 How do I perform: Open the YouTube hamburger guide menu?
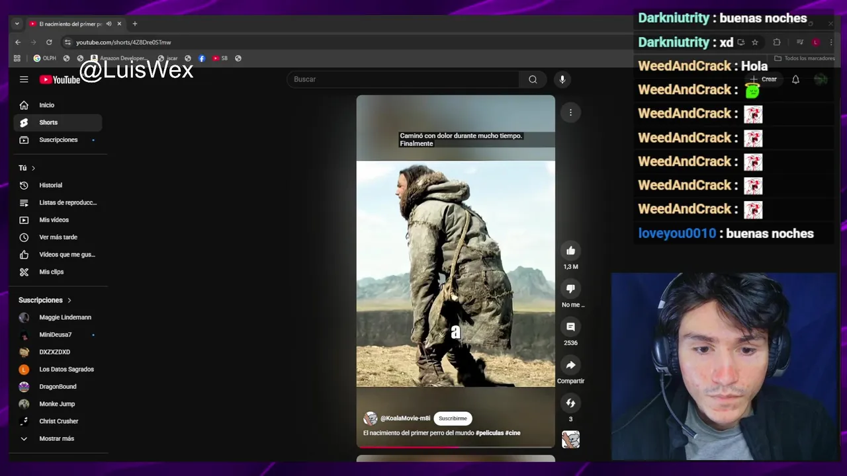24,79
